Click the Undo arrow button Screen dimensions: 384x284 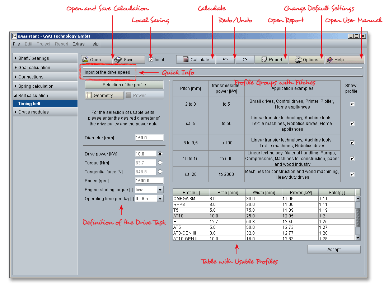click(x=225, y=60)
